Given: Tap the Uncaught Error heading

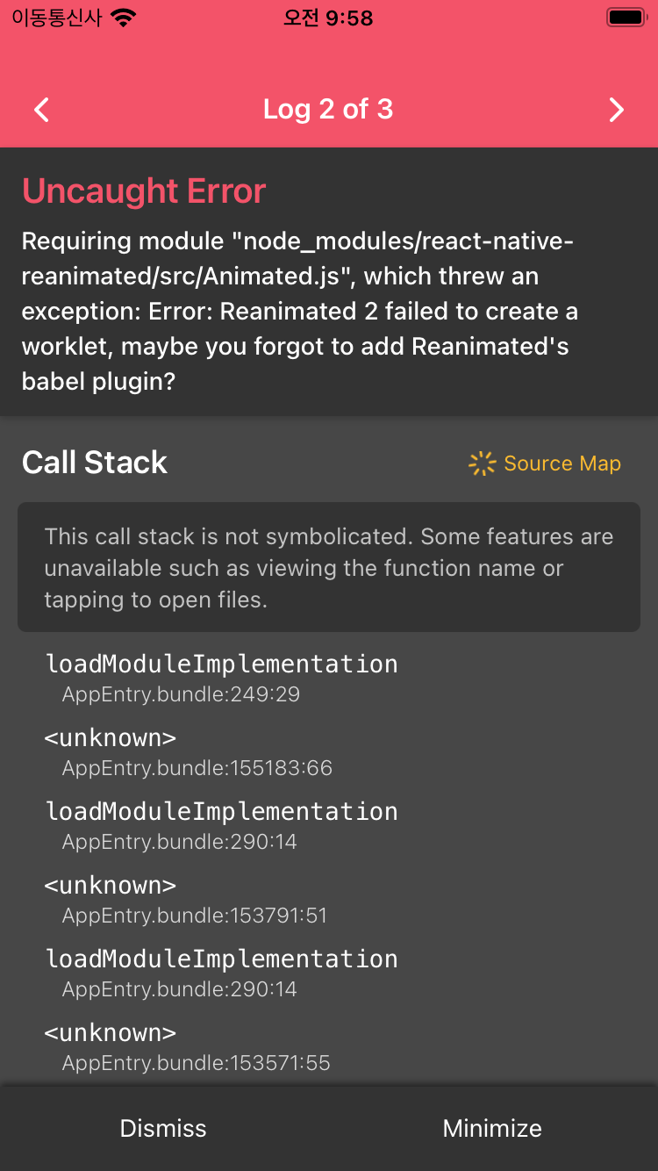Looking at the screenshot, I should (143, 190).
